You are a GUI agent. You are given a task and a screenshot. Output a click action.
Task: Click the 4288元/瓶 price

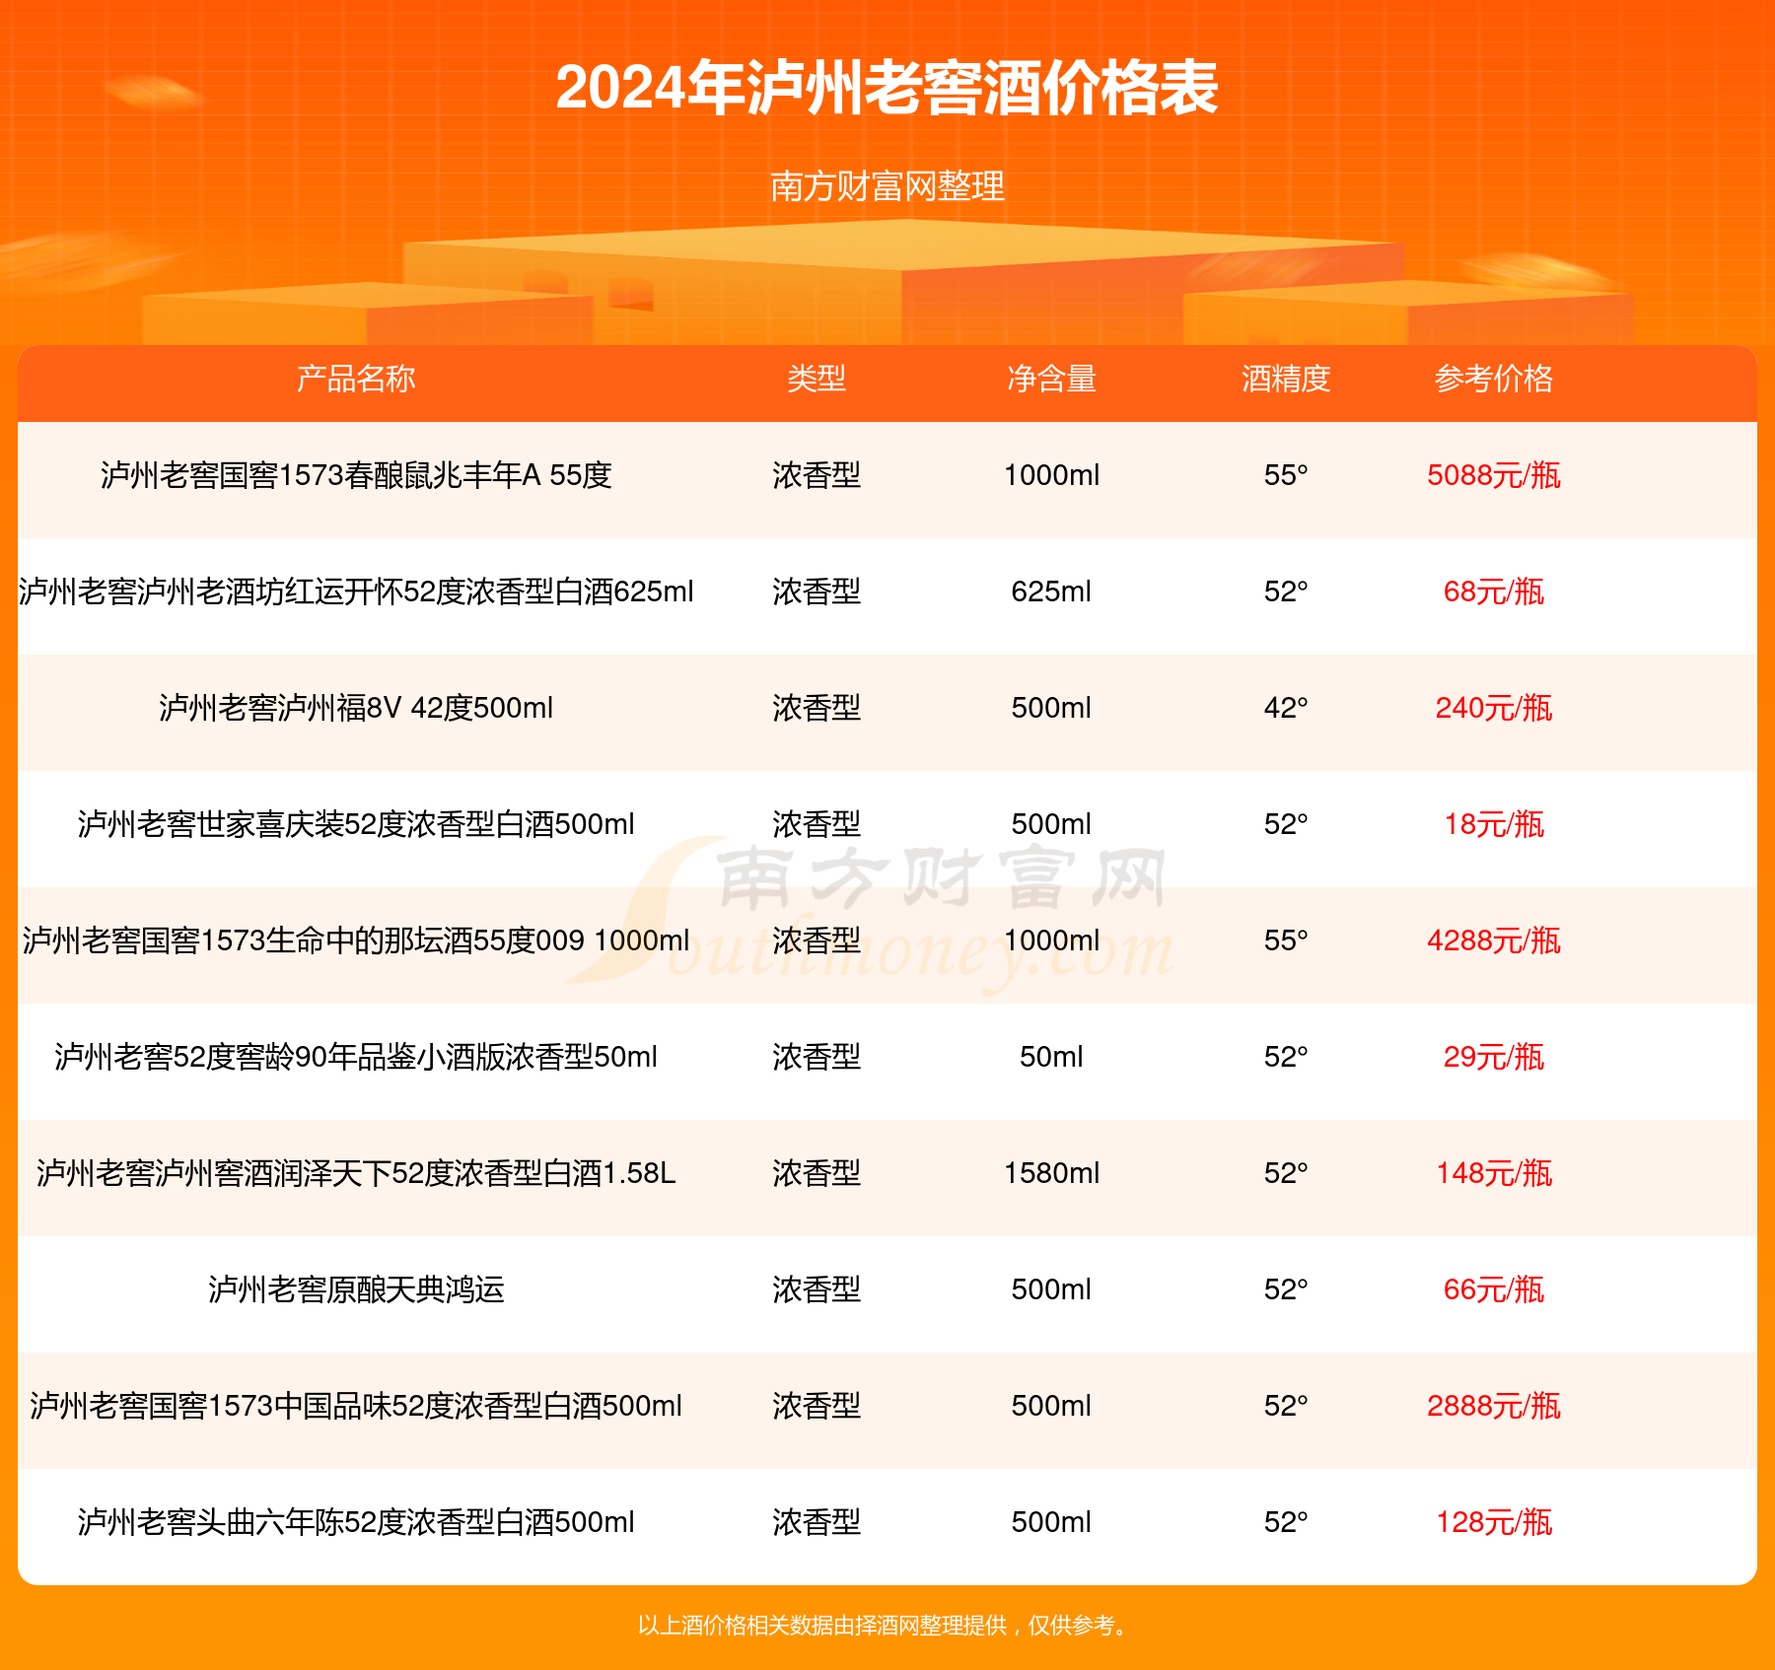[1494, 940]
